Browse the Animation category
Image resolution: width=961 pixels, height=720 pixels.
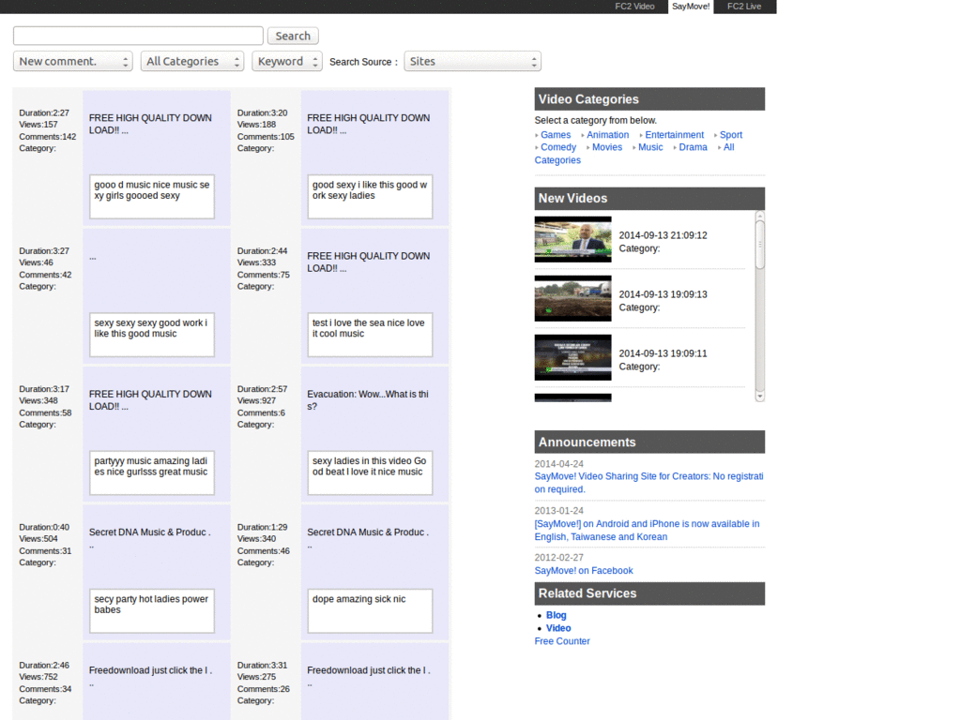(x=607, y=135)
